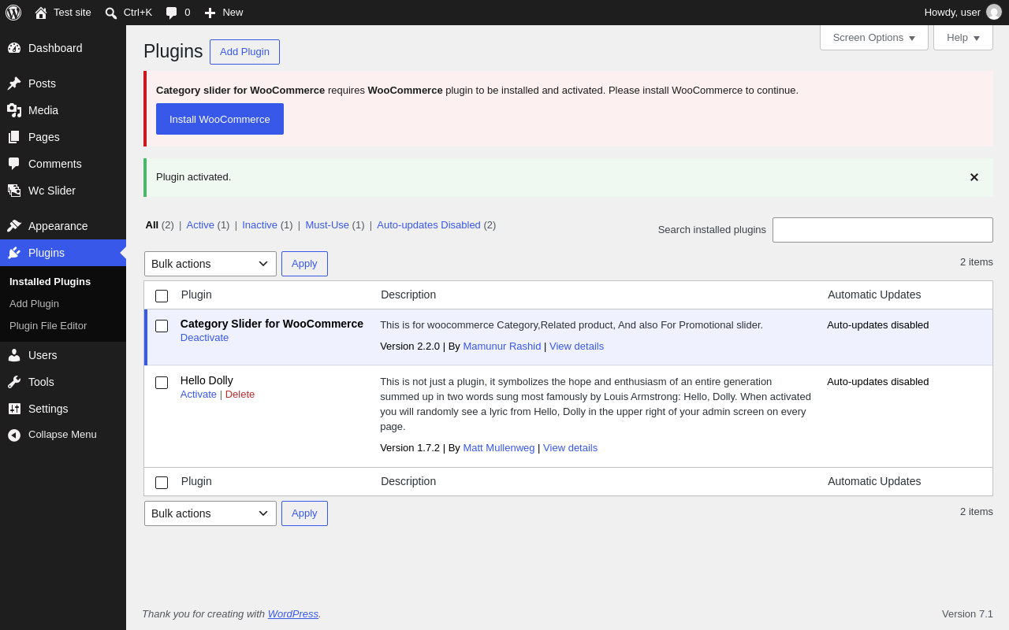Open the Add Plugin submenu item
This screenshot has width=1009, height=630.
34,303
